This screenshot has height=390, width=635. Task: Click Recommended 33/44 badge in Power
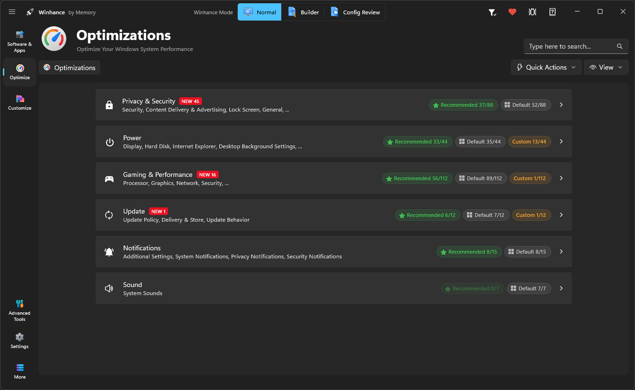(418, 142)
